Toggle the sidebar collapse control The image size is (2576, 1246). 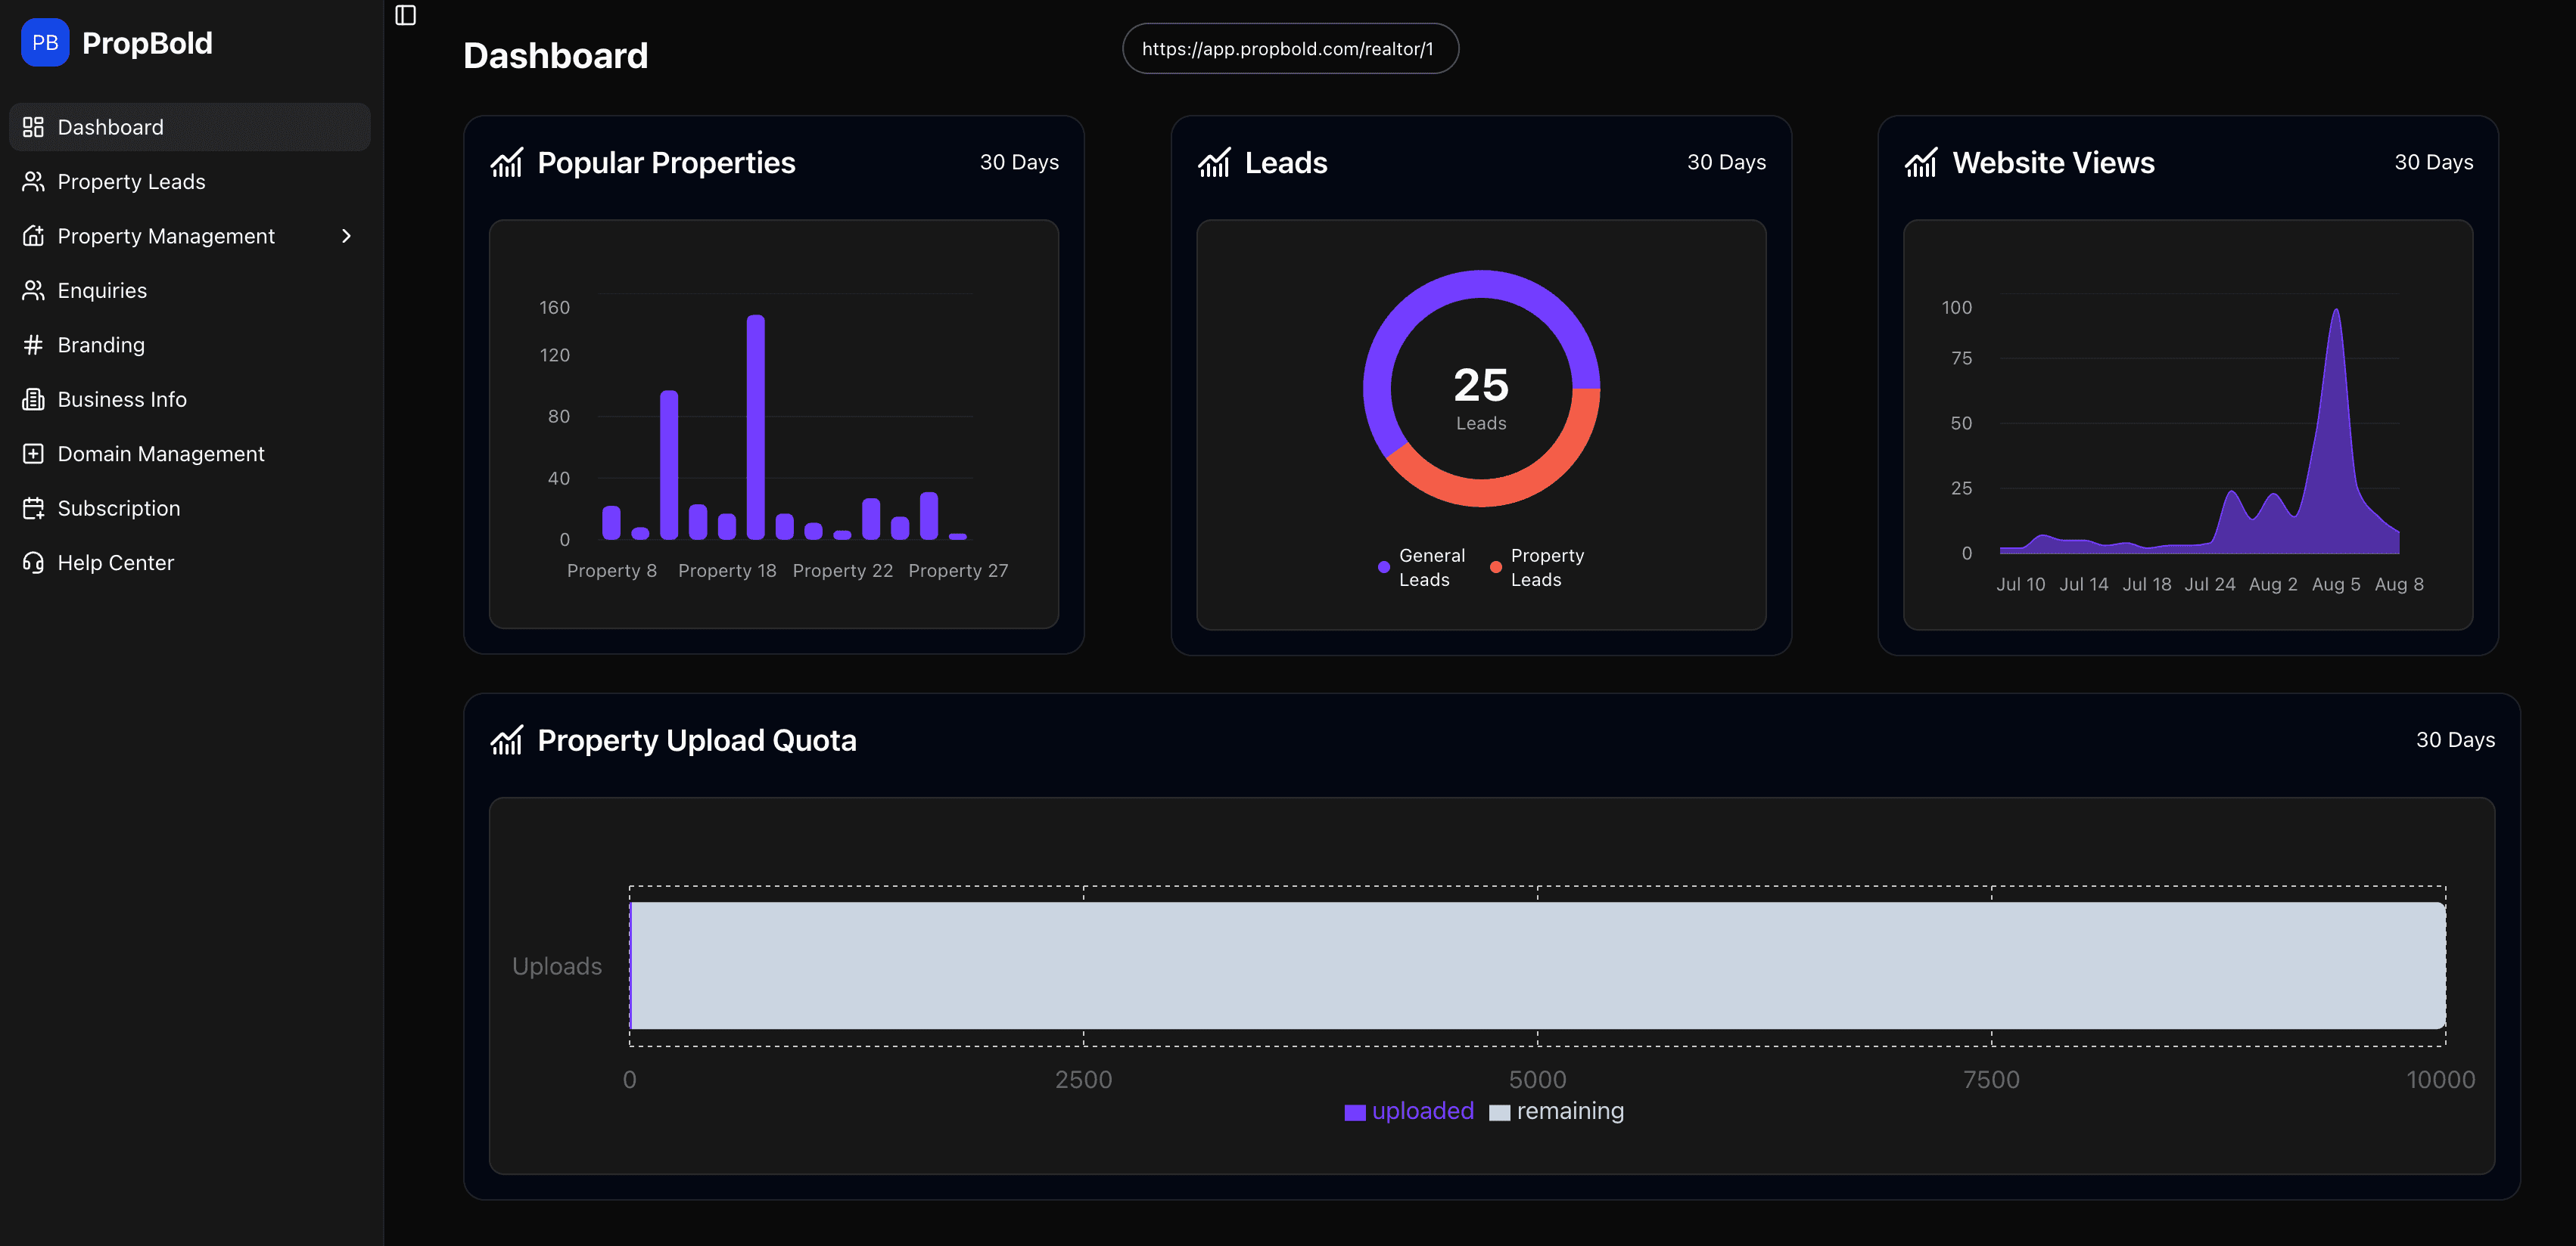[406, 15]
